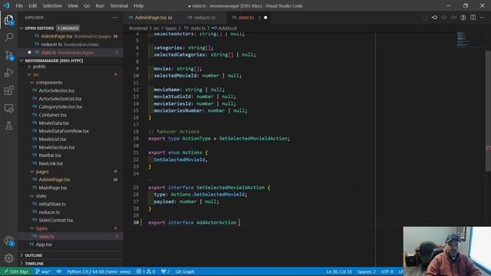The height and width of the screenshot is (276, 491).
Task: Click the split editor right icon
Action: click(x=473, y=18)
